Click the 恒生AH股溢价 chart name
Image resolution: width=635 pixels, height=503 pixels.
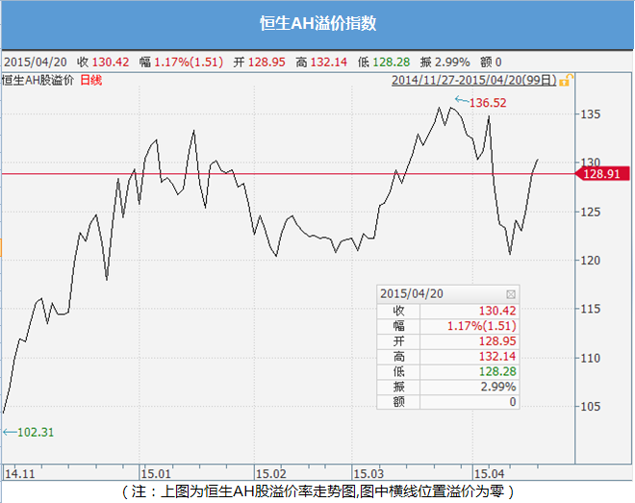coord(38,80)
